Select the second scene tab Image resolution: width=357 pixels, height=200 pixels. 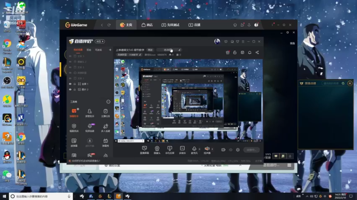pyautogui.click(x=89, y=50)
